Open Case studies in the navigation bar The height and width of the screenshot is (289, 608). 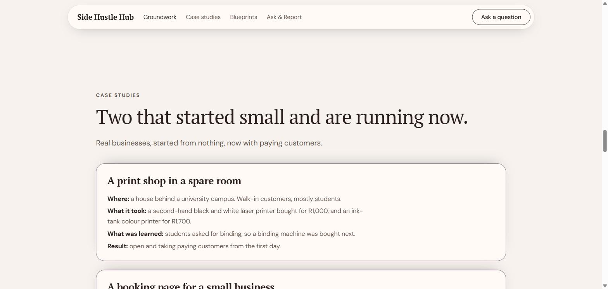(x=203, y=17)
